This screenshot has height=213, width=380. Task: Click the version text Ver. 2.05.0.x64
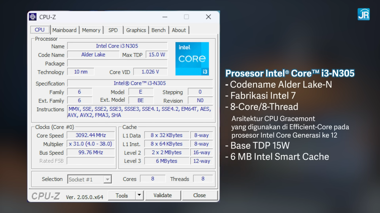85,197
